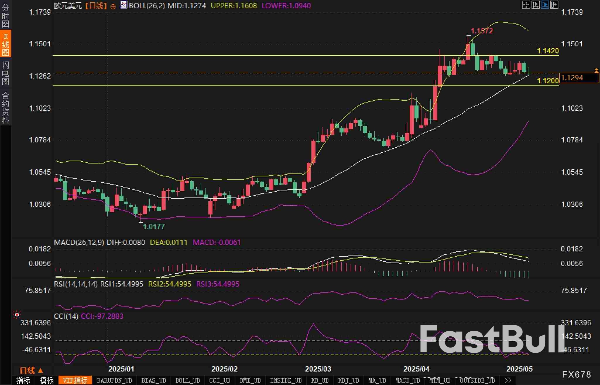
Task: Select the BOLL_UD indicator
Action: [x=187, y=380]
